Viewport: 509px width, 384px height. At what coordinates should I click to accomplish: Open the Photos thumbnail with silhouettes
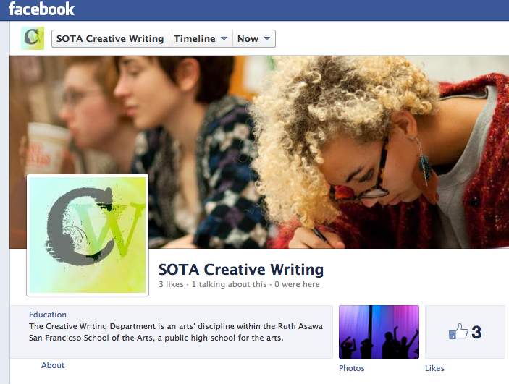tap(379, 332)
